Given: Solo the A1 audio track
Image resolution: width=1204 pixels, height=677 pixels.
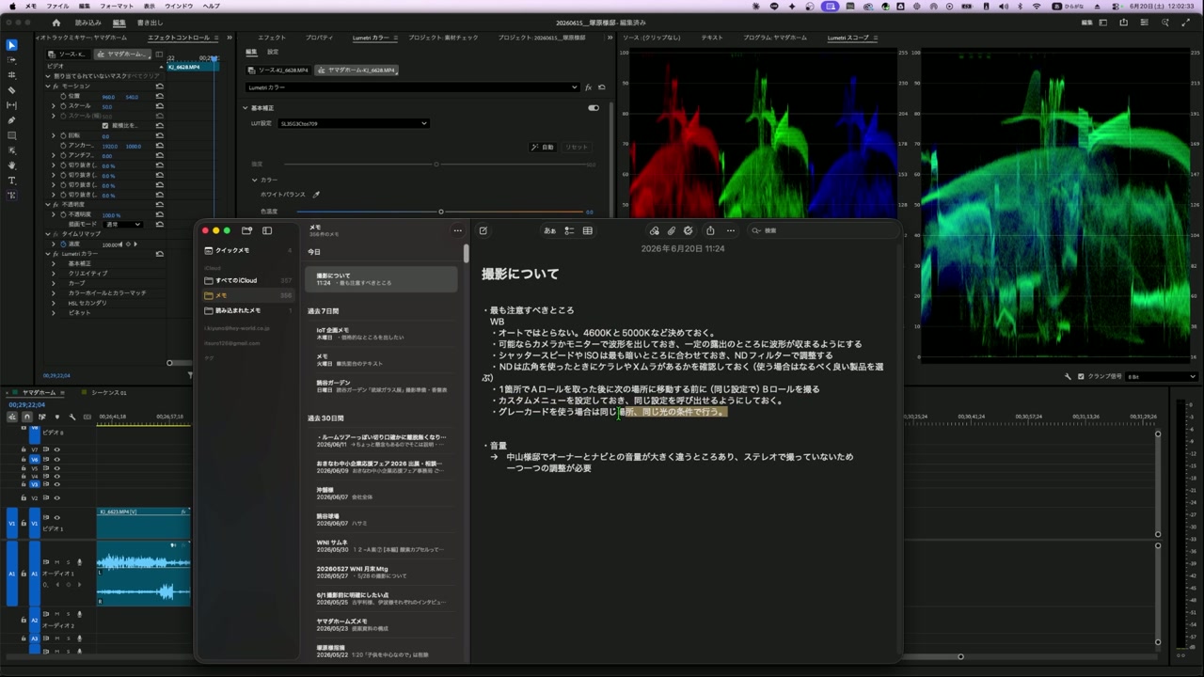Looking at the screenshot, I should pos(68,562).
